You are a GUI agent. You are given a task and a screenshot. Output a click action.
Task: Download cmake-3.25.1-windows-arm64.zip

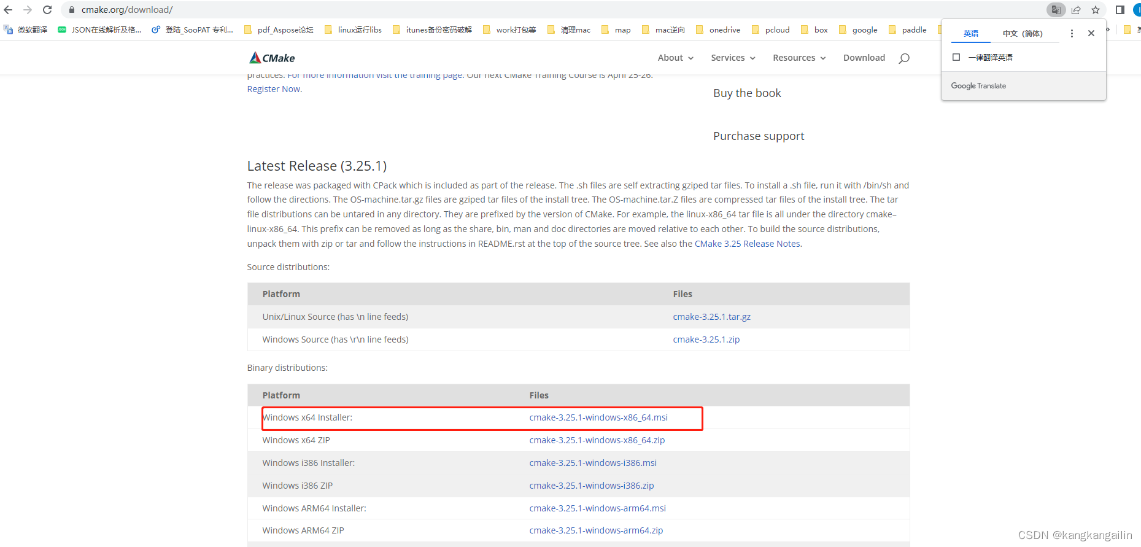tap(596, 530)
